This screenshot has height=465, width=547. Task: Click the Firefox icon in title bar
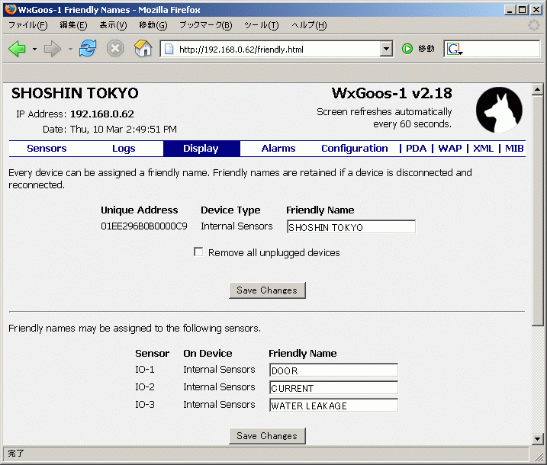click(x=10, y=9)
